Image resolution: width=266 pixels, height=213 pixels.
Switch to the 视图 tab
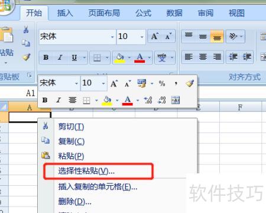click(x=236, y=13)
